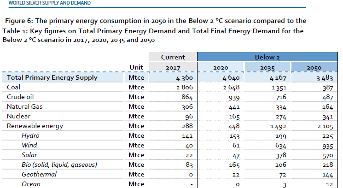The image size is (343, 188).
Task: Click the 'Unit' column header
Action: click(x=136, y=68)
